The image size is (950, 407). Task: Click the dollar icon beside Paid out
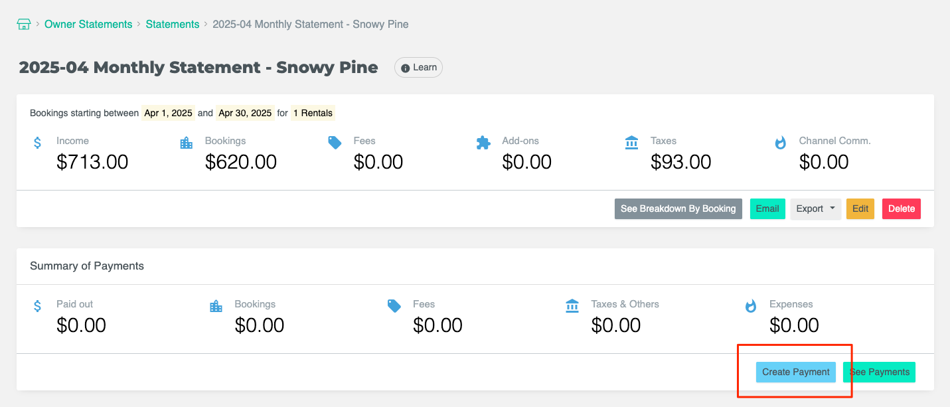(38, 305)
